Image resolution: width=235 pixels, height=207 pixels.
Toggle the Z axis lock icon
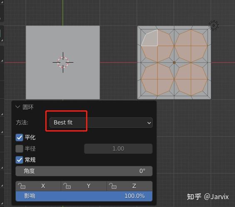coord(113,186)
